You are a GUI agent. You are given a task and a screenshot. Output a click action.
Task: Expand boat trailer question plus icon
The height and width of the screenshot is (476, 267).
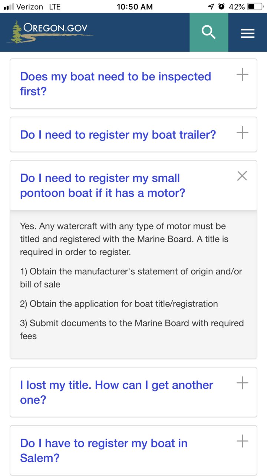point(243,133)
